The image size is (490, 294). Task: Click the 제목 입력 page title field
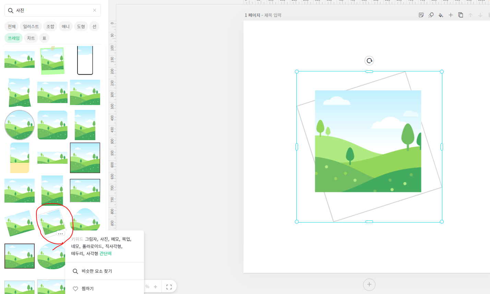(x=273, y=15)
